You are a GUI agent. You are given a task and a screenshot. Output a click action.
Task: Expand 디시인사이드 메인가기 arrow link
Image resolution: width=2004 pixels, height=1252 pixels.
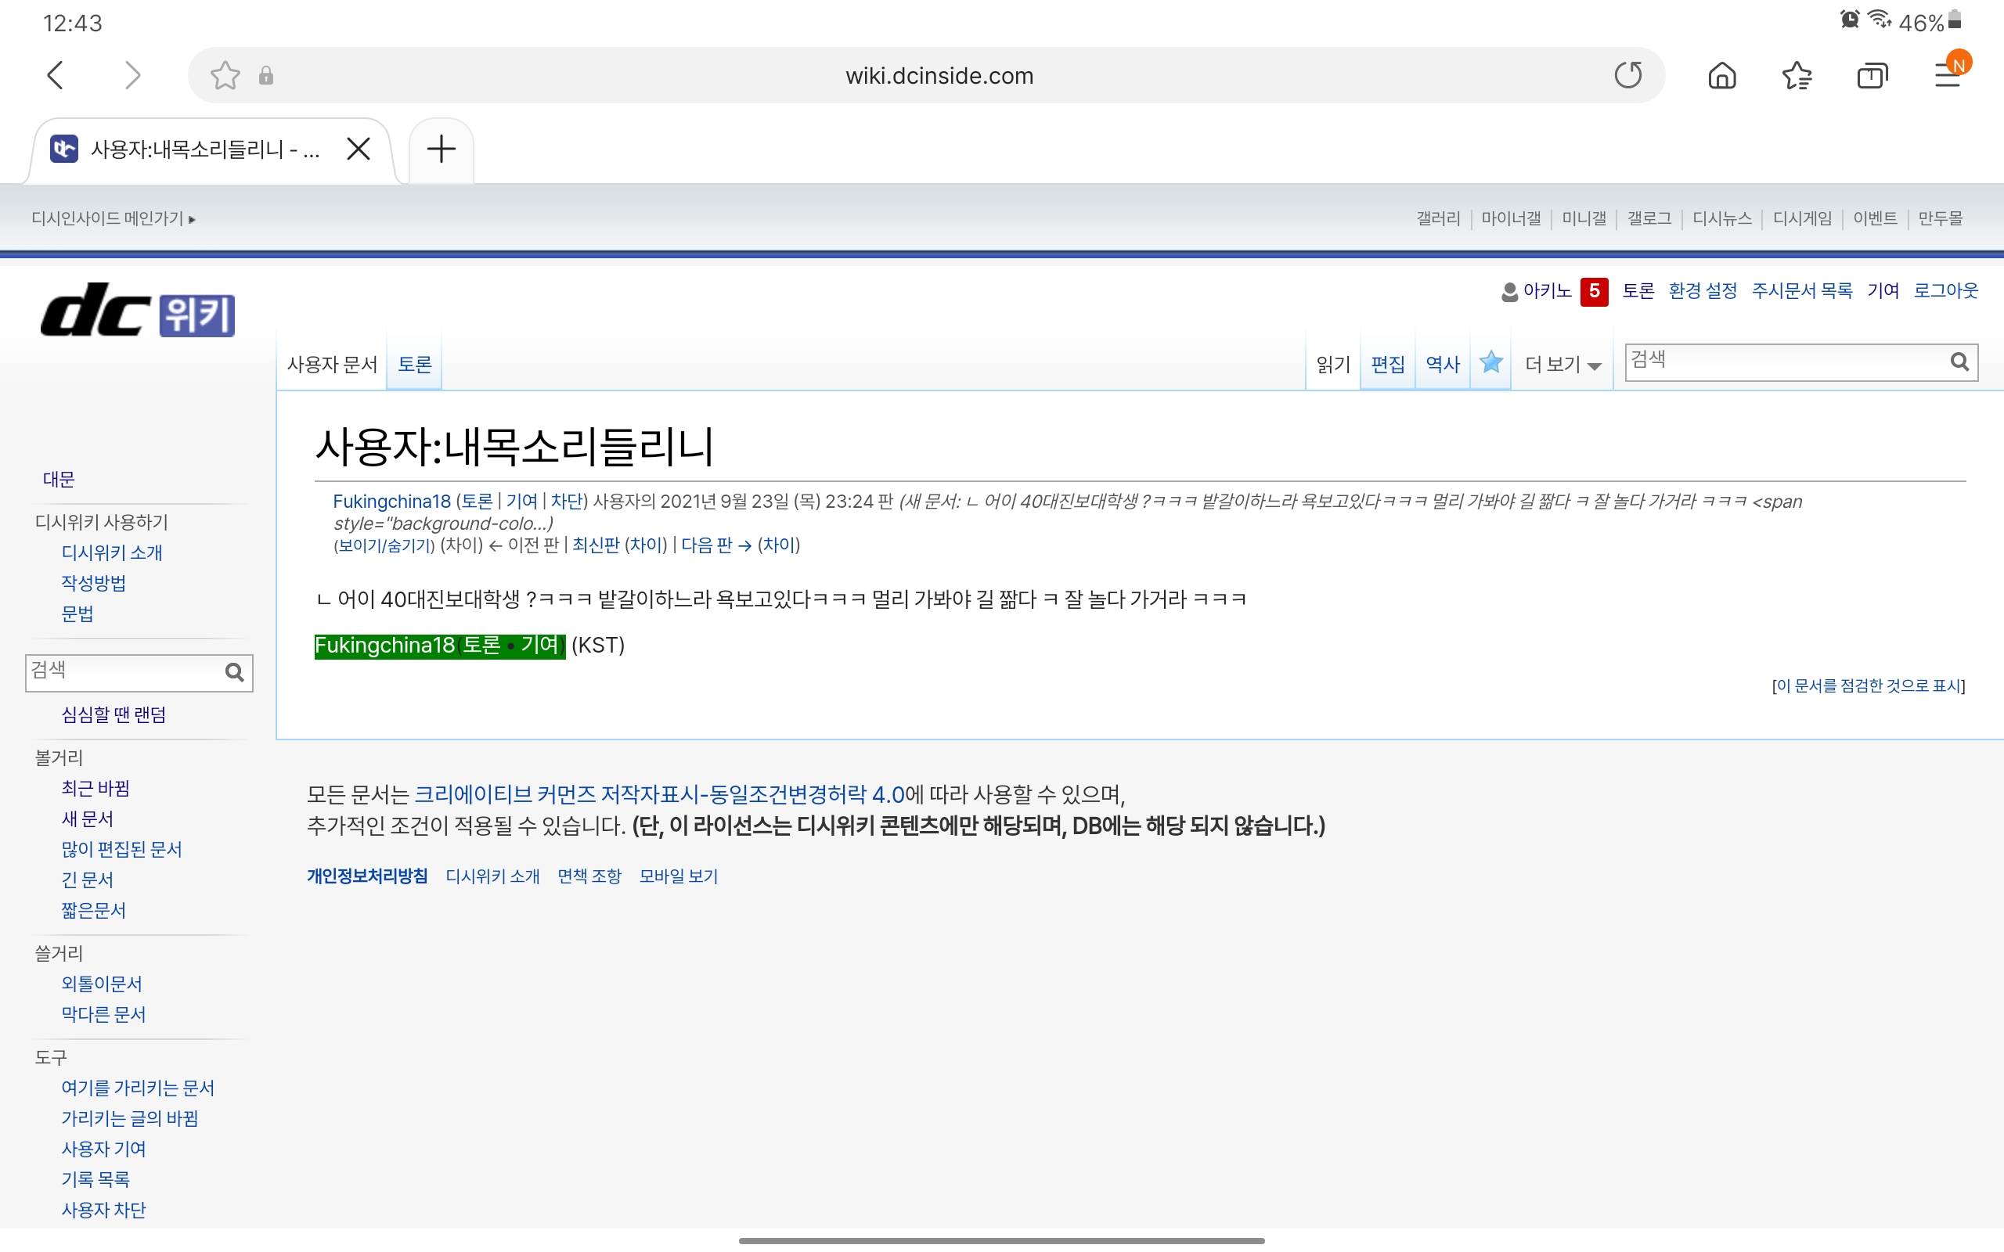[114, 218]
